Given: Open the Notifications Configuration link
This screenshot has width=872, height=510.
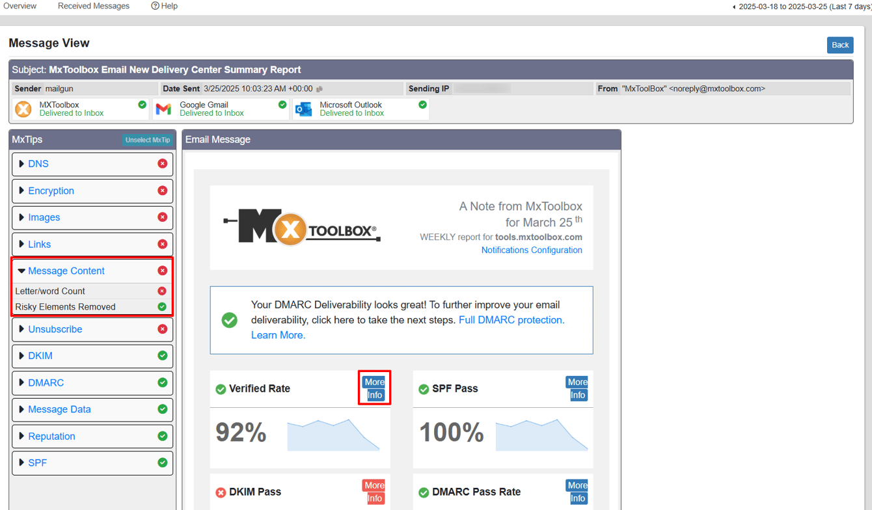Looking at the screenshot, I should 532,250.
